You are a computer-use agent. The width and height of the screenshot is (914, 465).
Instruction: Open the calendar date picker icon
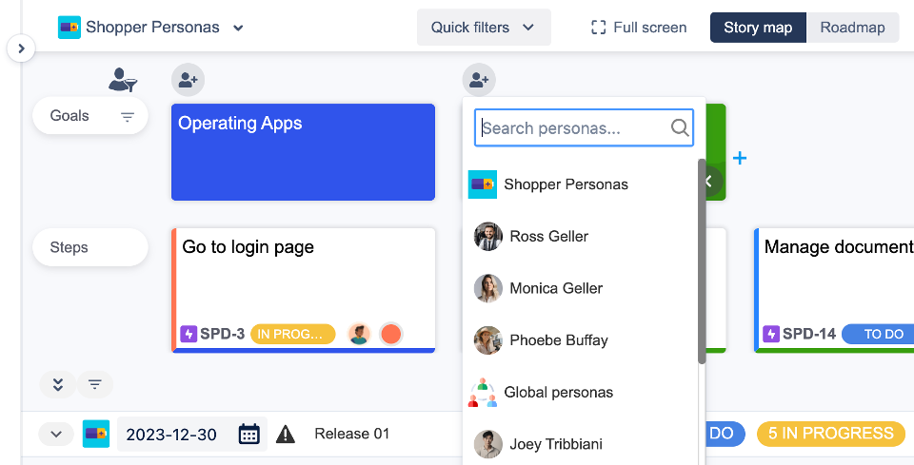click(248, 435)
